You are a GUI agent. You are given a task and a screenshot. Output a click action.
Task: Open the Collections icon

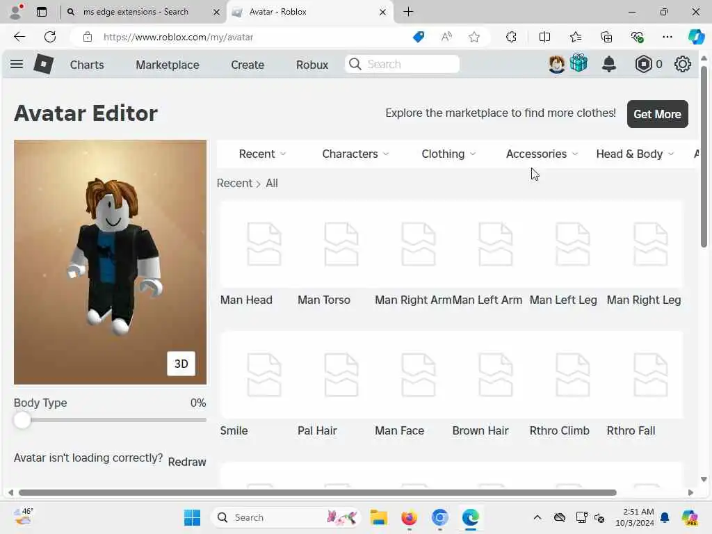606,37
